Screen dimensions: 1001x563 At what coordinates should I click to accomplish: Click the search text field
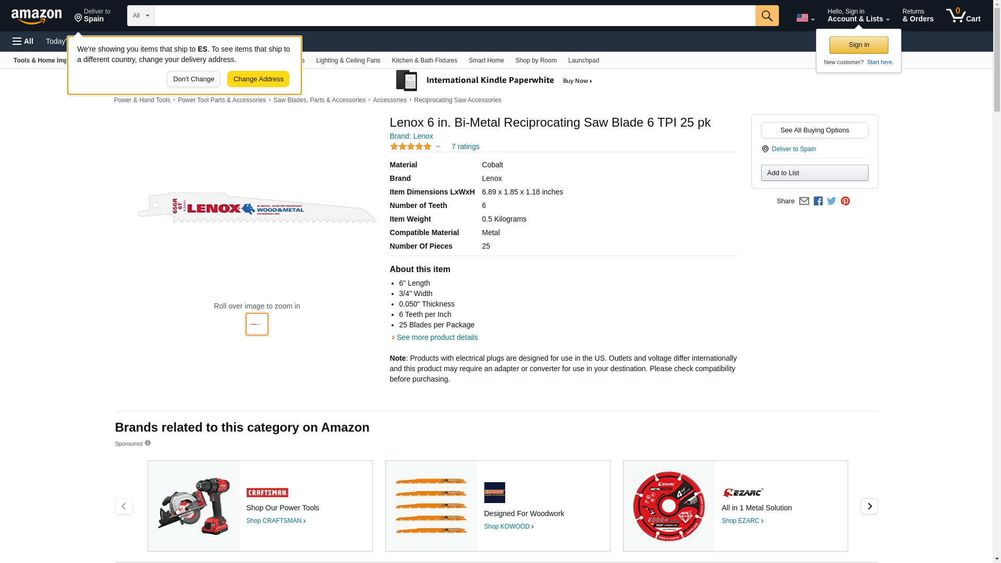click(454, 16)
